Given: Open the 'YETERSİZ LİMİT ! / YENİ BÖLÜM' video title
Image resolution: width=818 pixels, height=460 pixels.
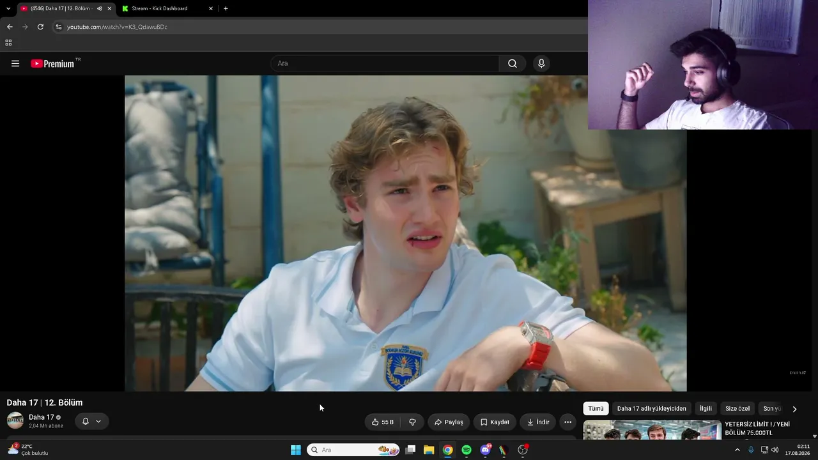Looking at the screenshot, I should click(757, 429).
